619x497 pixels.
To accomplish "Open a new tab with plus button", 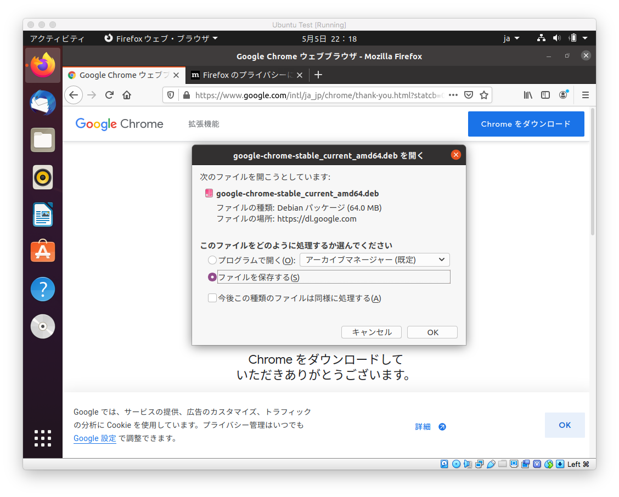I will (x=318, y=75).
